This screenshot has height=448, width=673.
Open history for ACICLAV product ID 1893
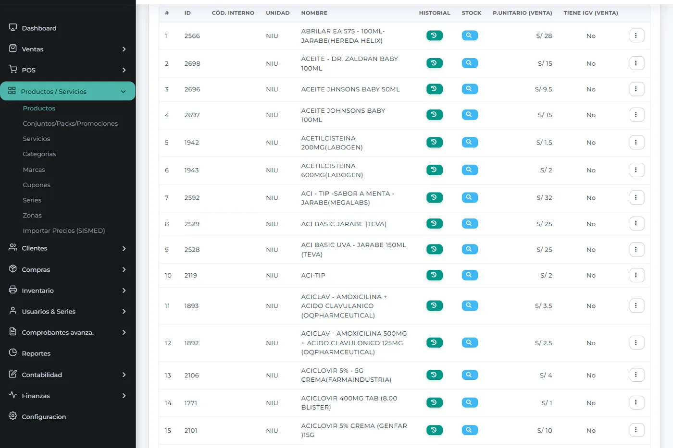point(434,306)
